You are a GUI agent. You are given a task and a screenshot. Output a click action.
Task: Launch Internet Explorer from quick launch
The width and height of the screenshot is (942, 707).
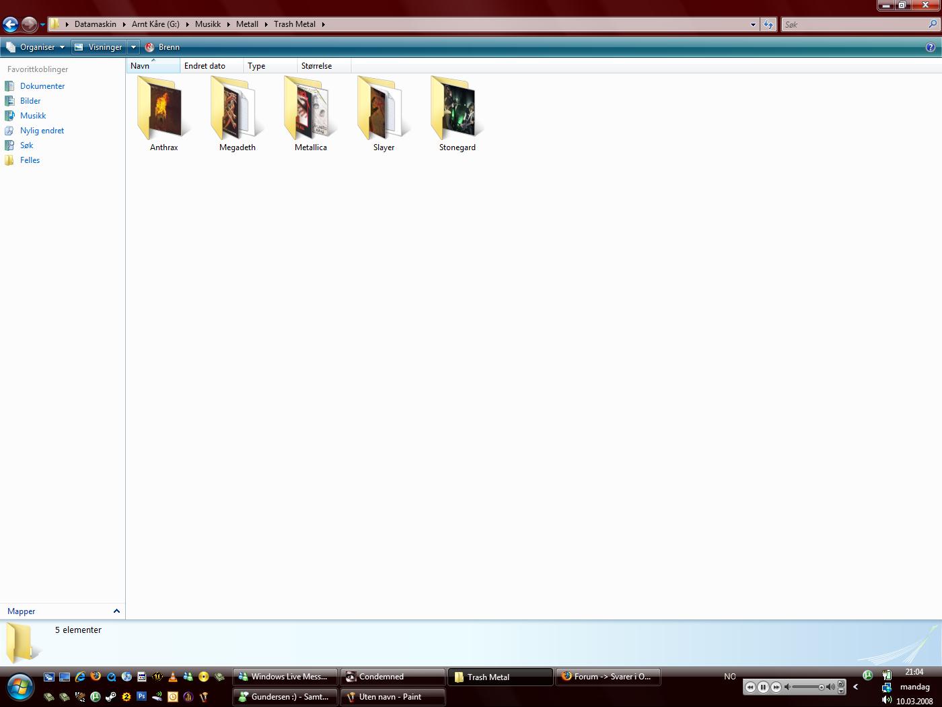[x=80, y=677]
